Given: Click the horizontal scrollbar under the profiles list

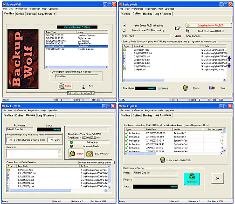Looking at the screenshot, I should coord(76,67).
